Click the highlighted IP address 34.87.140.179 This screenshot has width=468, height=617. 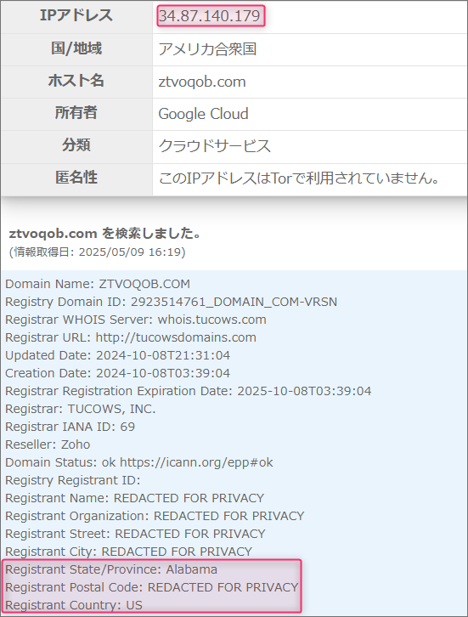tap(210, 16)
